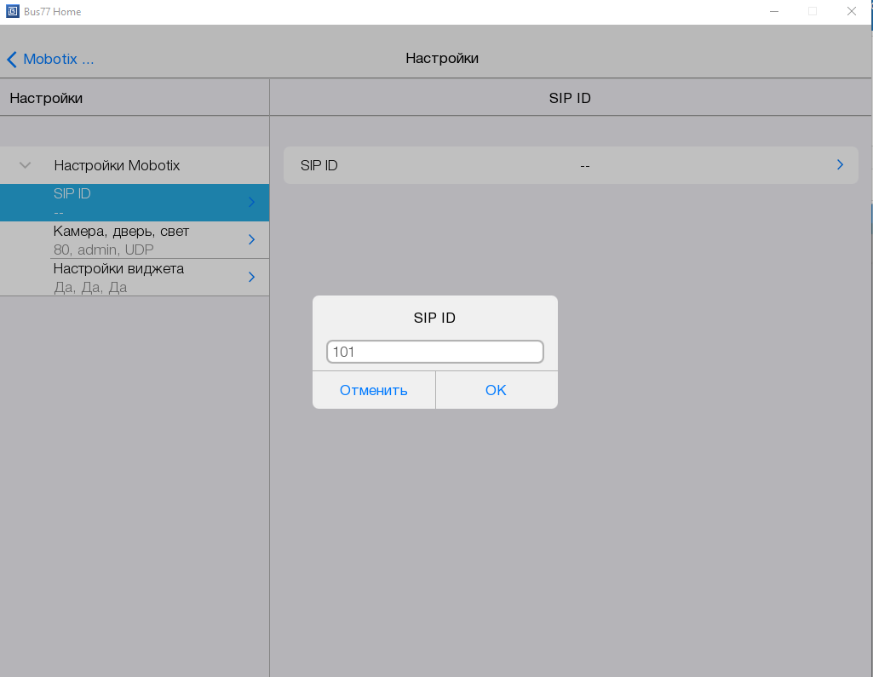Click the back chevron icon beside Mobotix
873x677 pixels.
point(12,60)
